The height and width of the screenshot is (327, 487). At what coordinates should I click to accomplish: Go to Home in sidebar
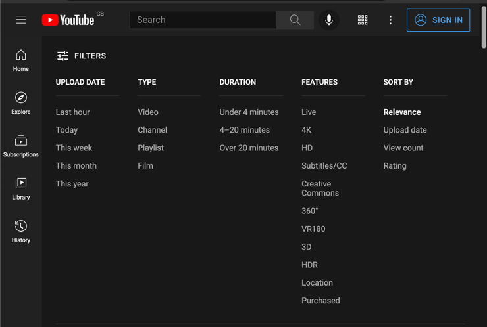coord(21,61)
